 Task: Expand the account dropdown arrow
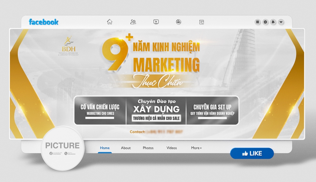click(x=281, y=22)
